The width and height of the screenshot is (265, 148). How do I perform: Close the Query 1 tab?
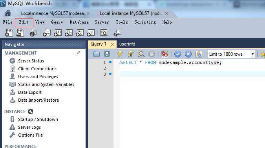click(112, 44)
